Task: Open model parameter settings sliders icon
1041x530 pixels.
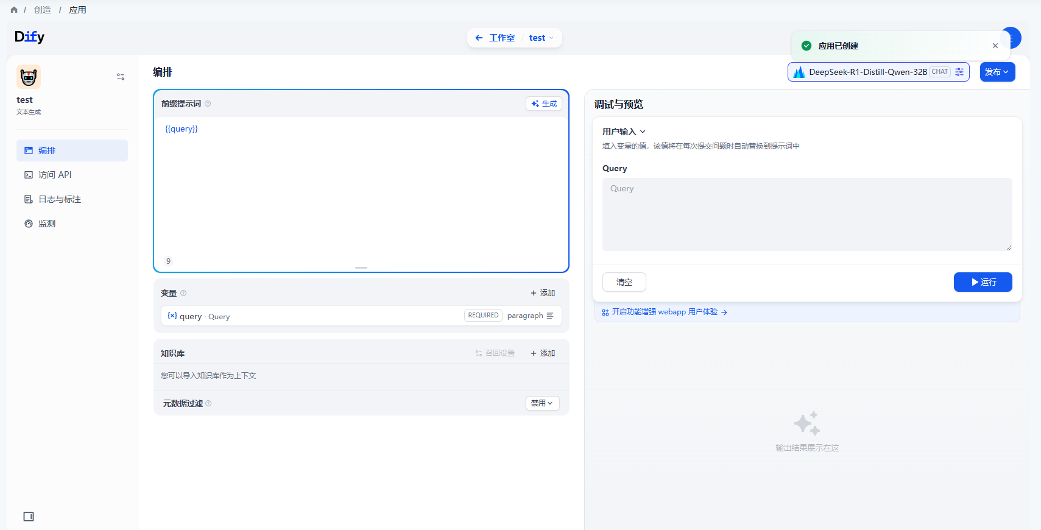Action: pos(959,72)
